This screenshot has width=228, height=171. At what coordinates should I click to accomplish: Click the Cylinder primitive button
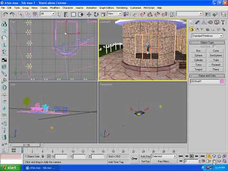click(198, 60)
